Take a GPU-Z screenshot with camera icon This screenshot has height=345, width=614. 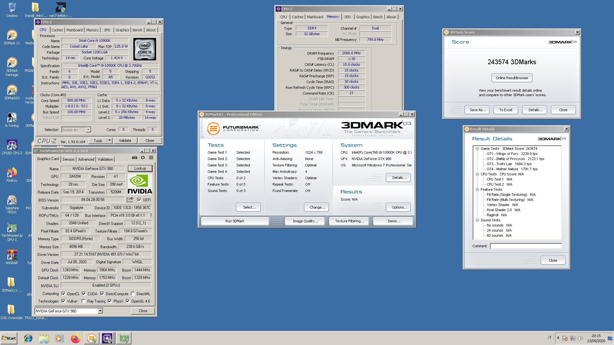135,157
